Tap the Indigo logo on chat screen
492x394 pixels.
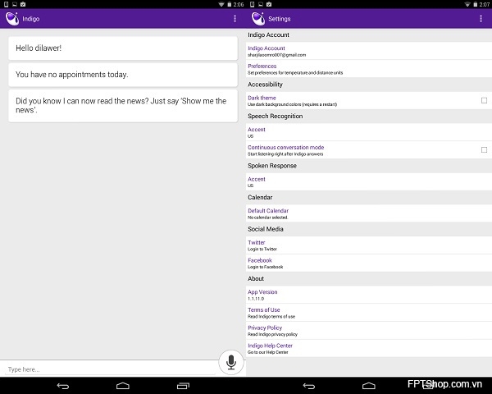(x=12, y=19)
